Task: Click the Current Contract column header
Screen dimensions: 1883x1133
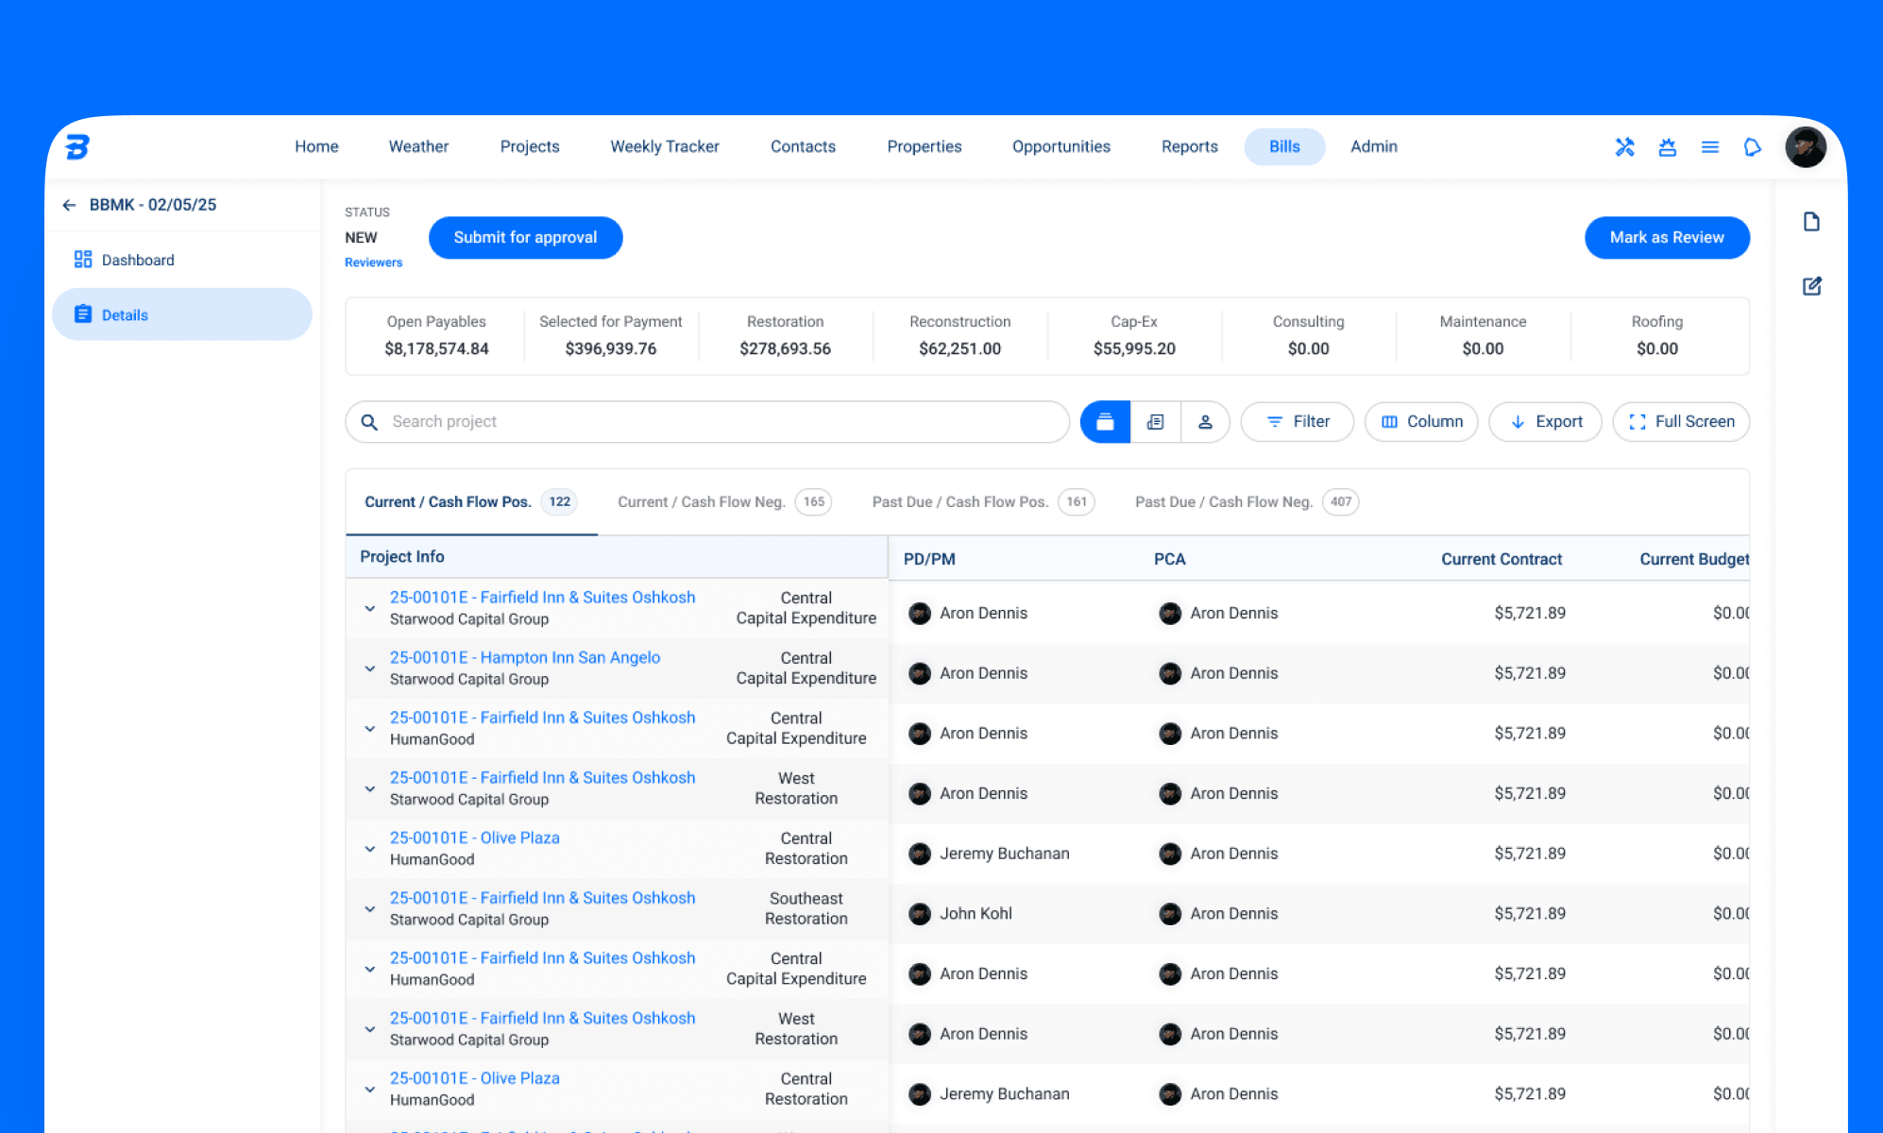Action: click(1501, 559)
